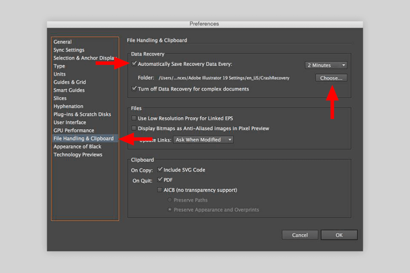Confirm preferences with the OK button
410x273 pixels.
pyautogui.click(x=339, y=235)
